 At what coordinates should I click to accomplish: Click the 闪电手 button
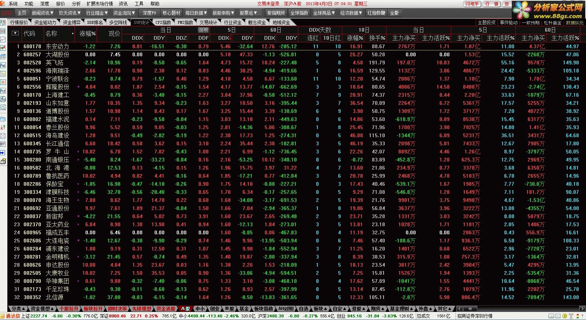point(472,4)
